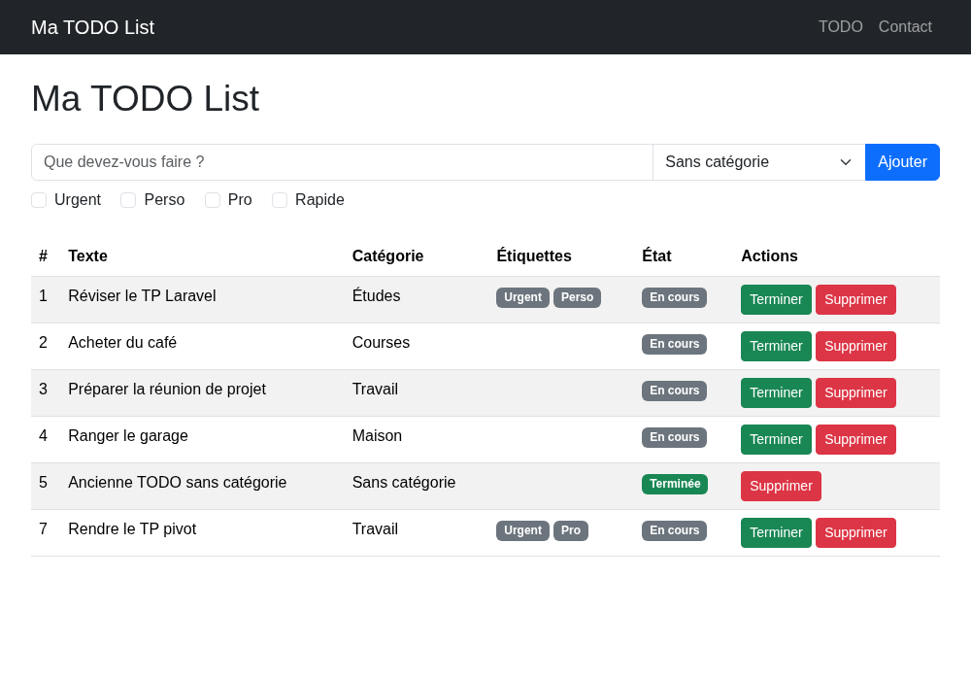Screen dimensions: 971x680
Task: Click the Ma TODO List page heading
Action: pyautogui.click(x=145, y=98)
